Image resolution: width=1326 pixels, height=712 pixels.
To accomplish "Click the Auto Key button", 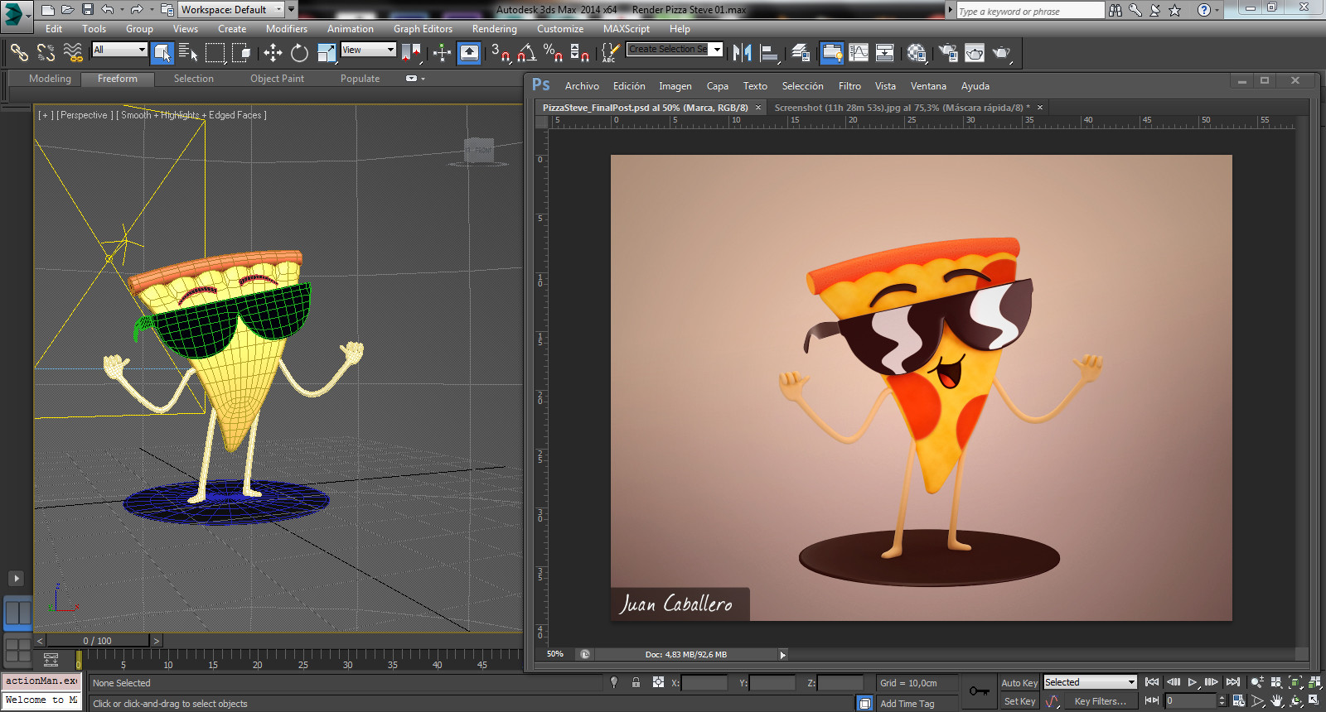I will (1019, 683).
